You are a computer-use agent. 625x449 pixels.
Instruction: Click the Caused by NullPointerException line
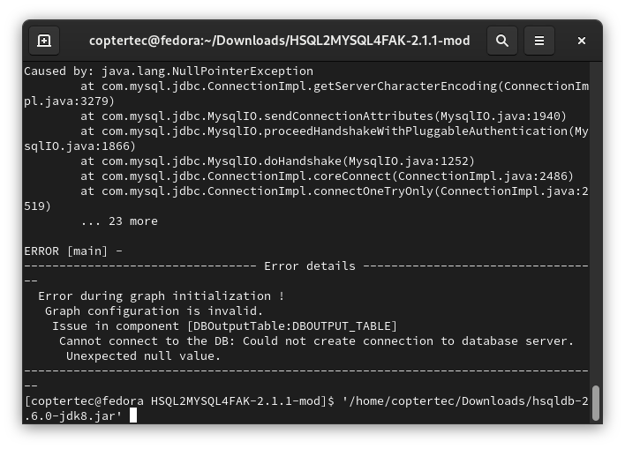(169, 71)
